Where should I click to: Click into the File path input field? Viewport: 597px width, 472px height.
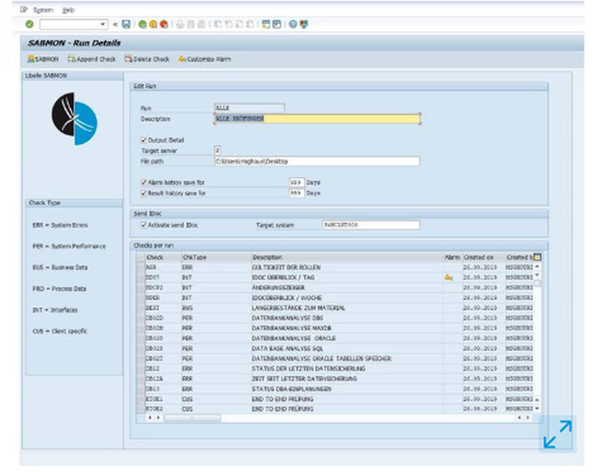(316, 161)
